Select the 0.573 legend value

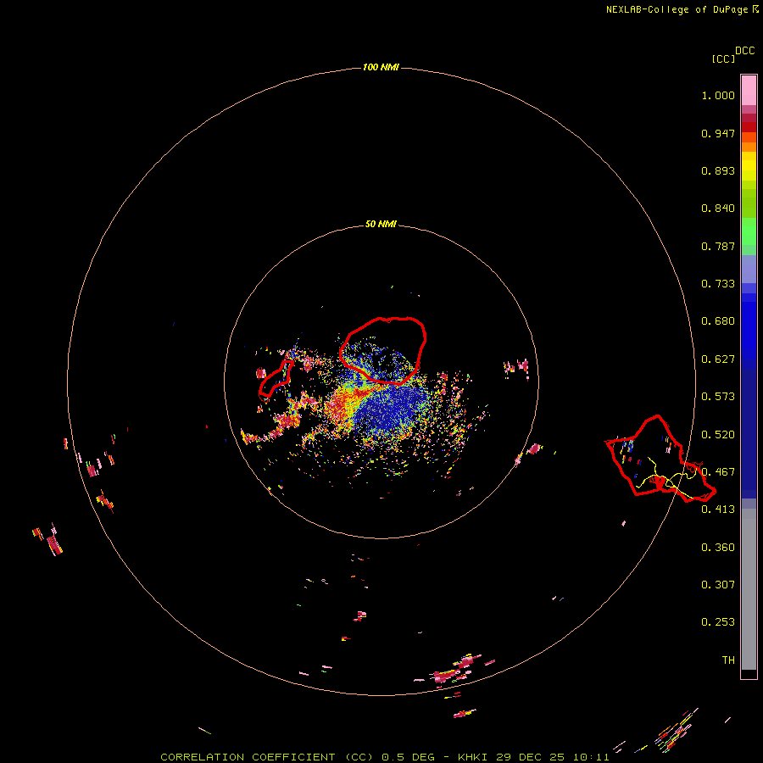pos(718,397)
